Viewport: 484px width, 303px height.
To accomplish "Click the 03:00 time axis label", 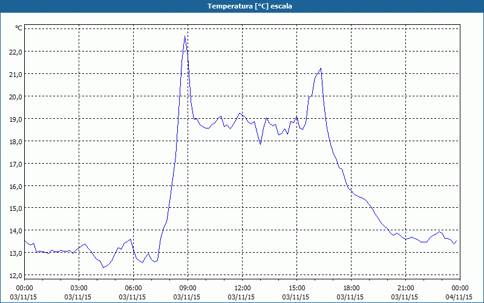I will point(79,288).
